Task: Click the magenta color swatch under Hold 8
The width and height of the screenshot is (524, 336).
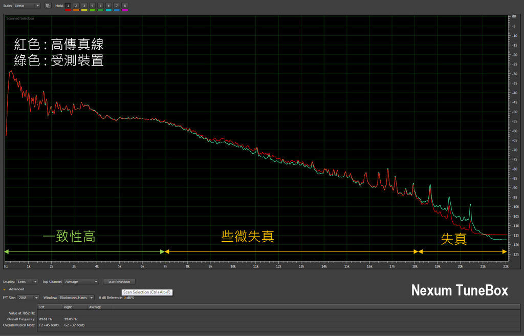Action: coord(125,10)
